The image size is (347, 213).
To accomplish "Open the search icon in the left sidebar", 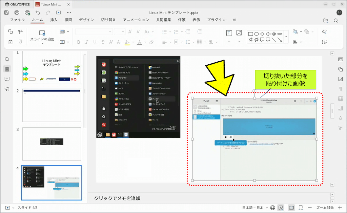I will 7,59.
